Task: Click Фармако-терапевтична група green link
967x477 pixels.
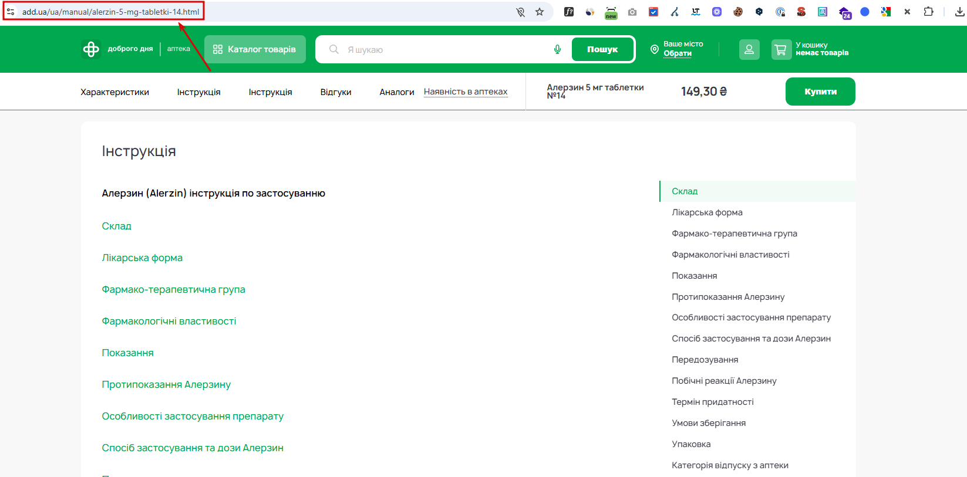Action: tap(174, 289)
